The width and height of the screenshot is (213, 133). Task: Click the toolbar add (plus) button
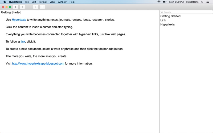coord(36,7)
